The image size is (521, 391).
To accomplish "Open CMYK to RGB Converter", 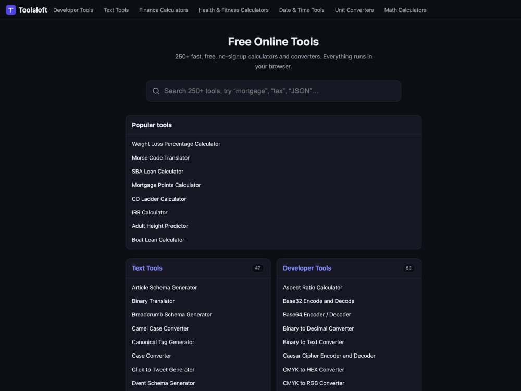I will pos(314,383).
